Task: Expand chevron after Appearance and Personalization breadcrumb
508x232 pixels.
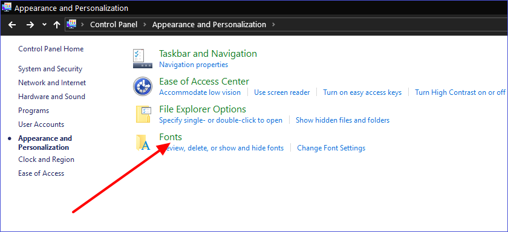Action: point(274,25)
